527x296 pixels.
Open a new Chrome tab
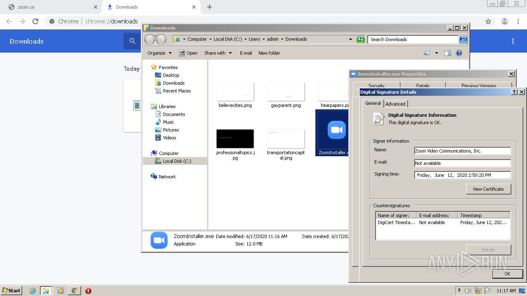[210, 7]
